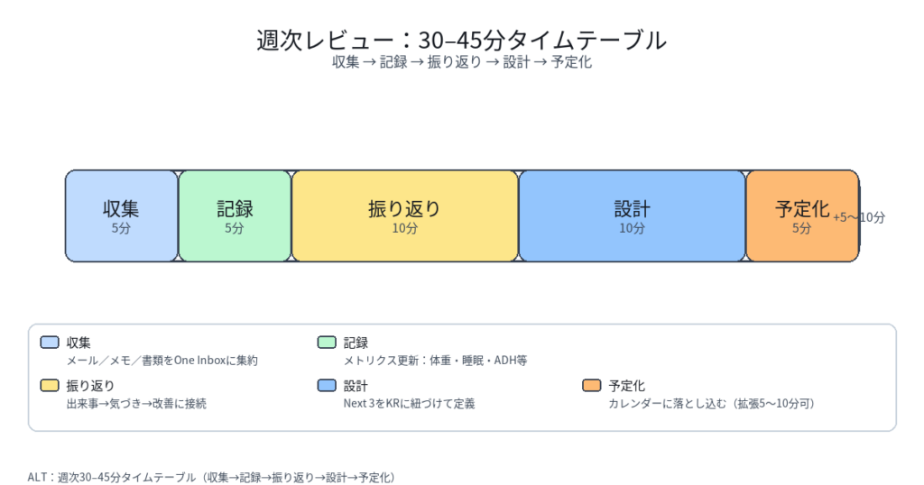Click the カレンダーに落とし込む legend description
The width and height of the screenshot is (924, 485).
(x=712, y=404)
